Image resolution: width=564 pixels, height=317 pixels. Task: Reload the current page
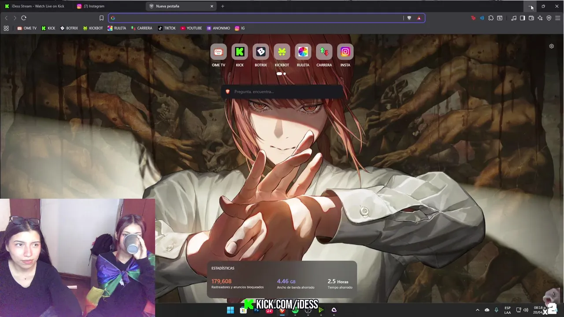24,18
